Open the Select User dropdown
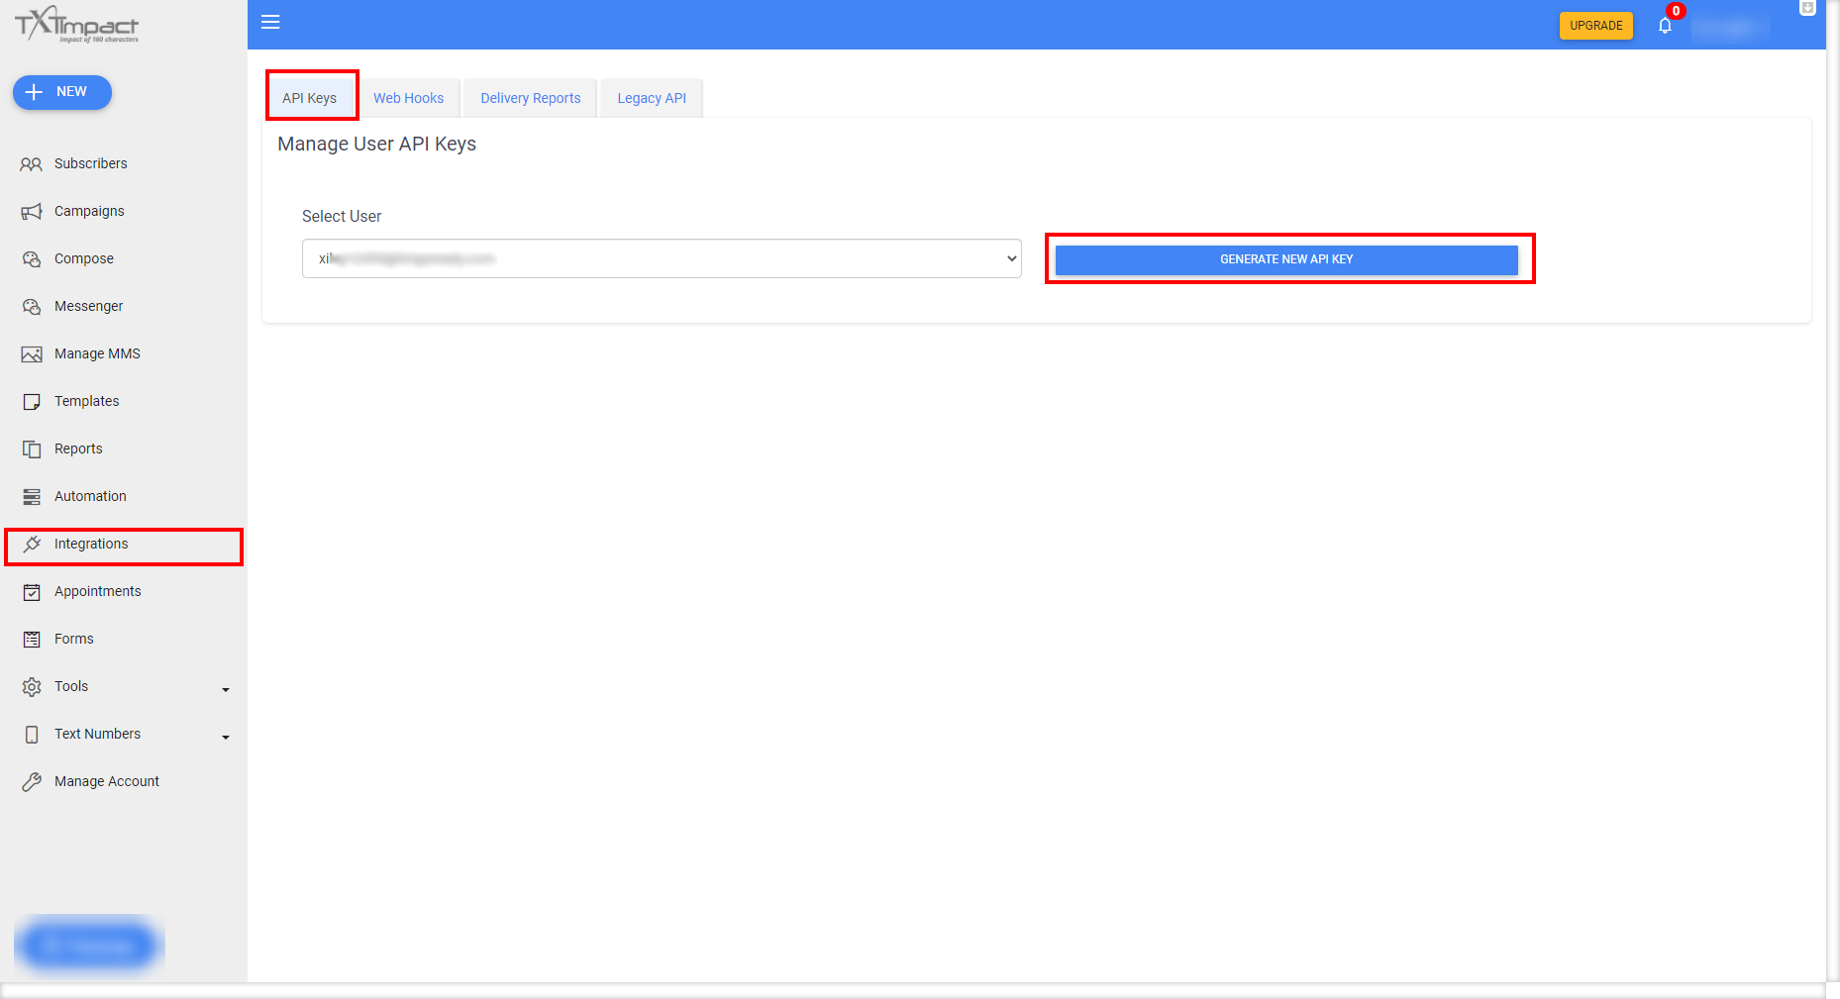Viewport: 1840px width, 999px height. pyautogui.click(x=662, y=258)
